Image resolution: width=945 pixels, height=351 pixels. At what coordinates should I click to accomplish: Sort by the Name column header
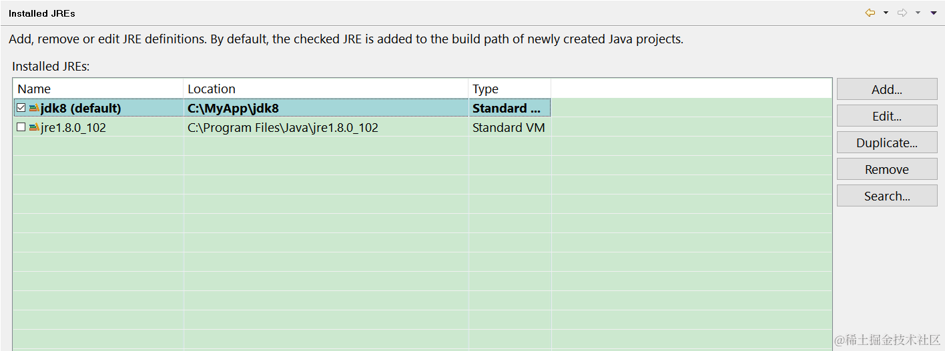pyautogui.click(x=98, y=89)
